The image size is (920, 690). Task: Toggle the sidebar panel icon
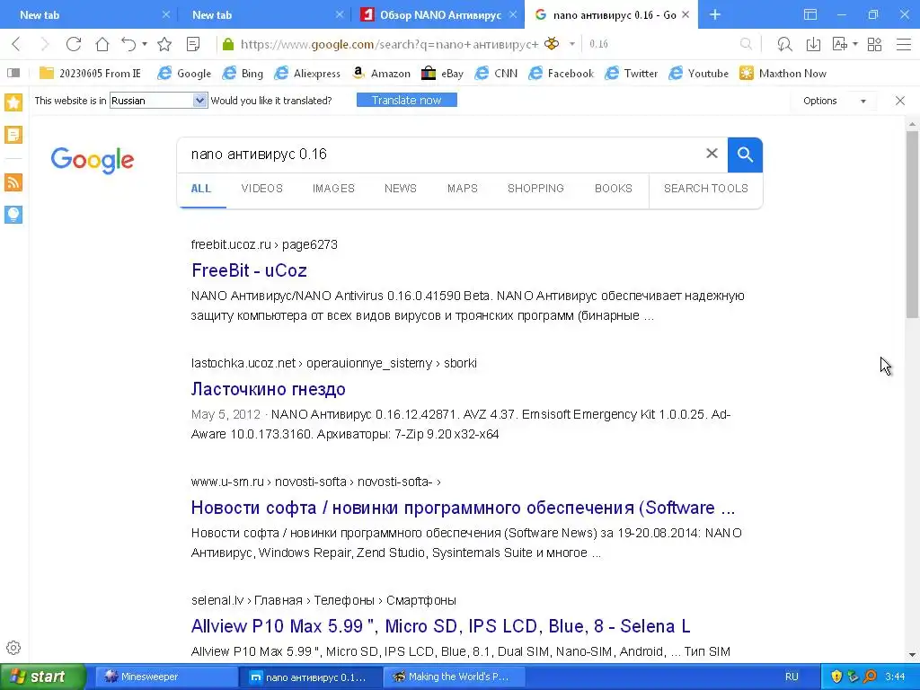click(x=13, y=73)
